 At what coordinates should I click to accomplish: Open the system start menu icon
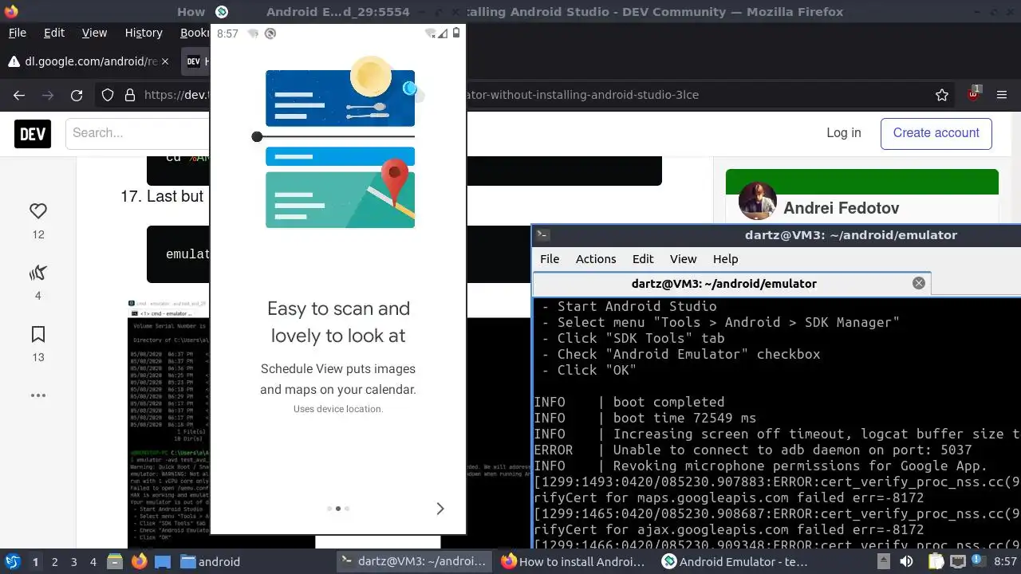pos(13,561)
